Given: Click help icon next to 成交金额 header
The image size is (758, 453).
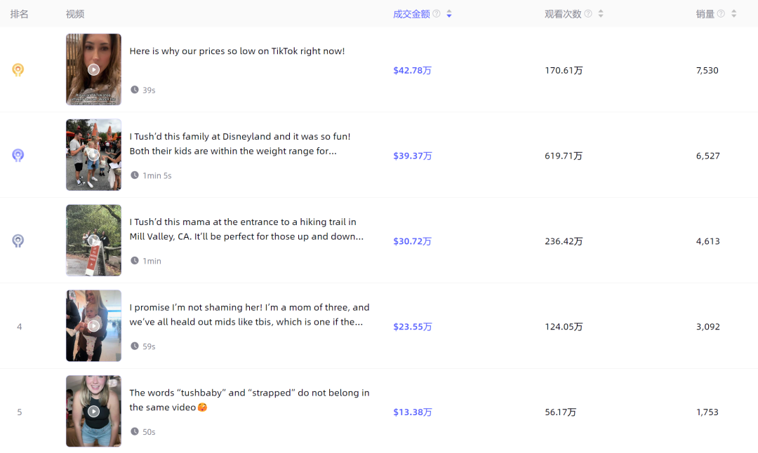Looking at the screenshot, I should (x=437, y=14).
